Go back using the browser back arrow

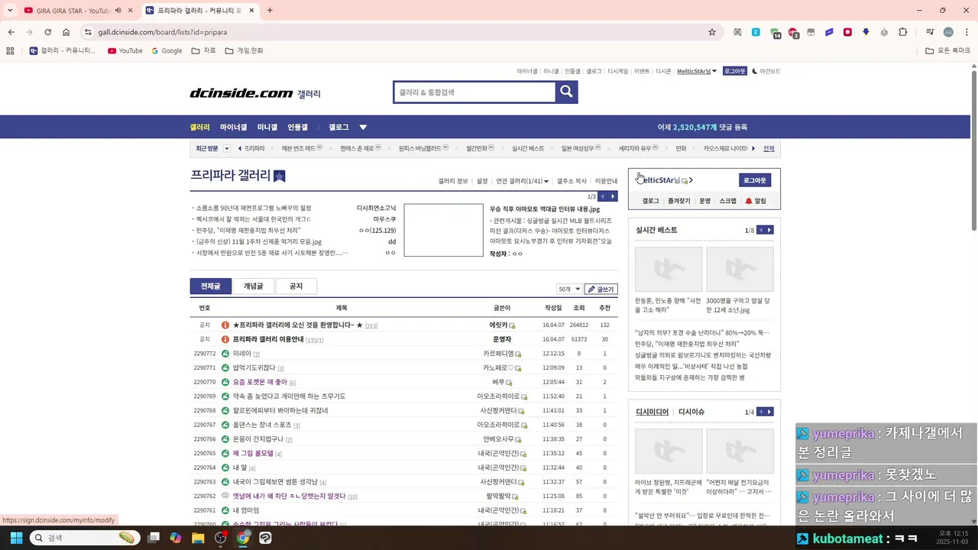(x=11, y=32)
